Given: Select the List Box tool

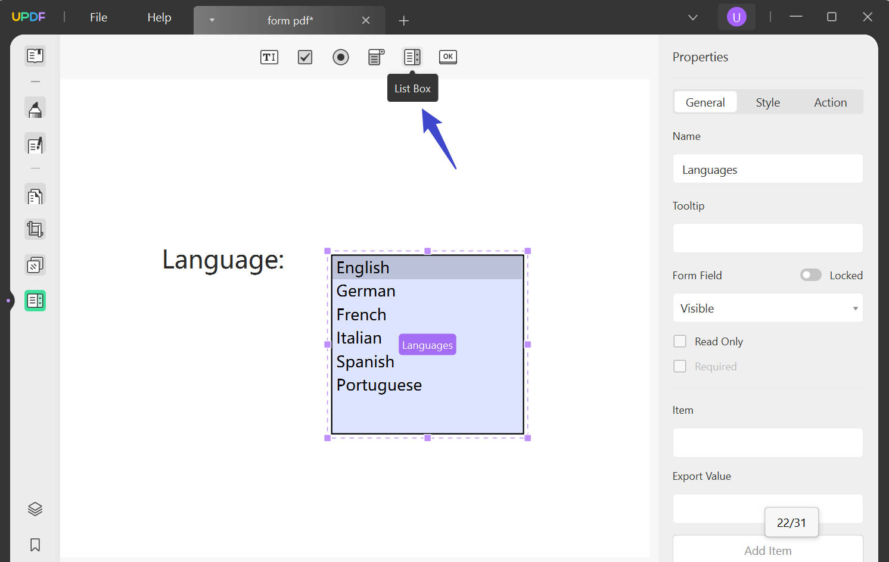Looking at the screenshot, I should (412, 57).
